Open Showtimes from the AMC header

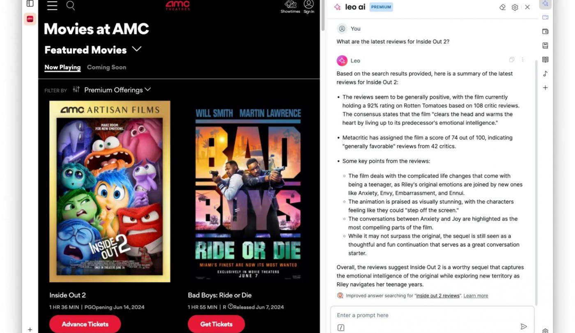pyautogui.click(x=290, y=7)
